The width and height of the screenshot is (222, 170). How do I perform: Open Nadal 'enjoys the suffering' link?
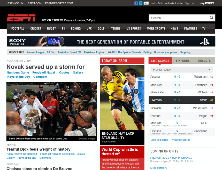coord(22,154)
